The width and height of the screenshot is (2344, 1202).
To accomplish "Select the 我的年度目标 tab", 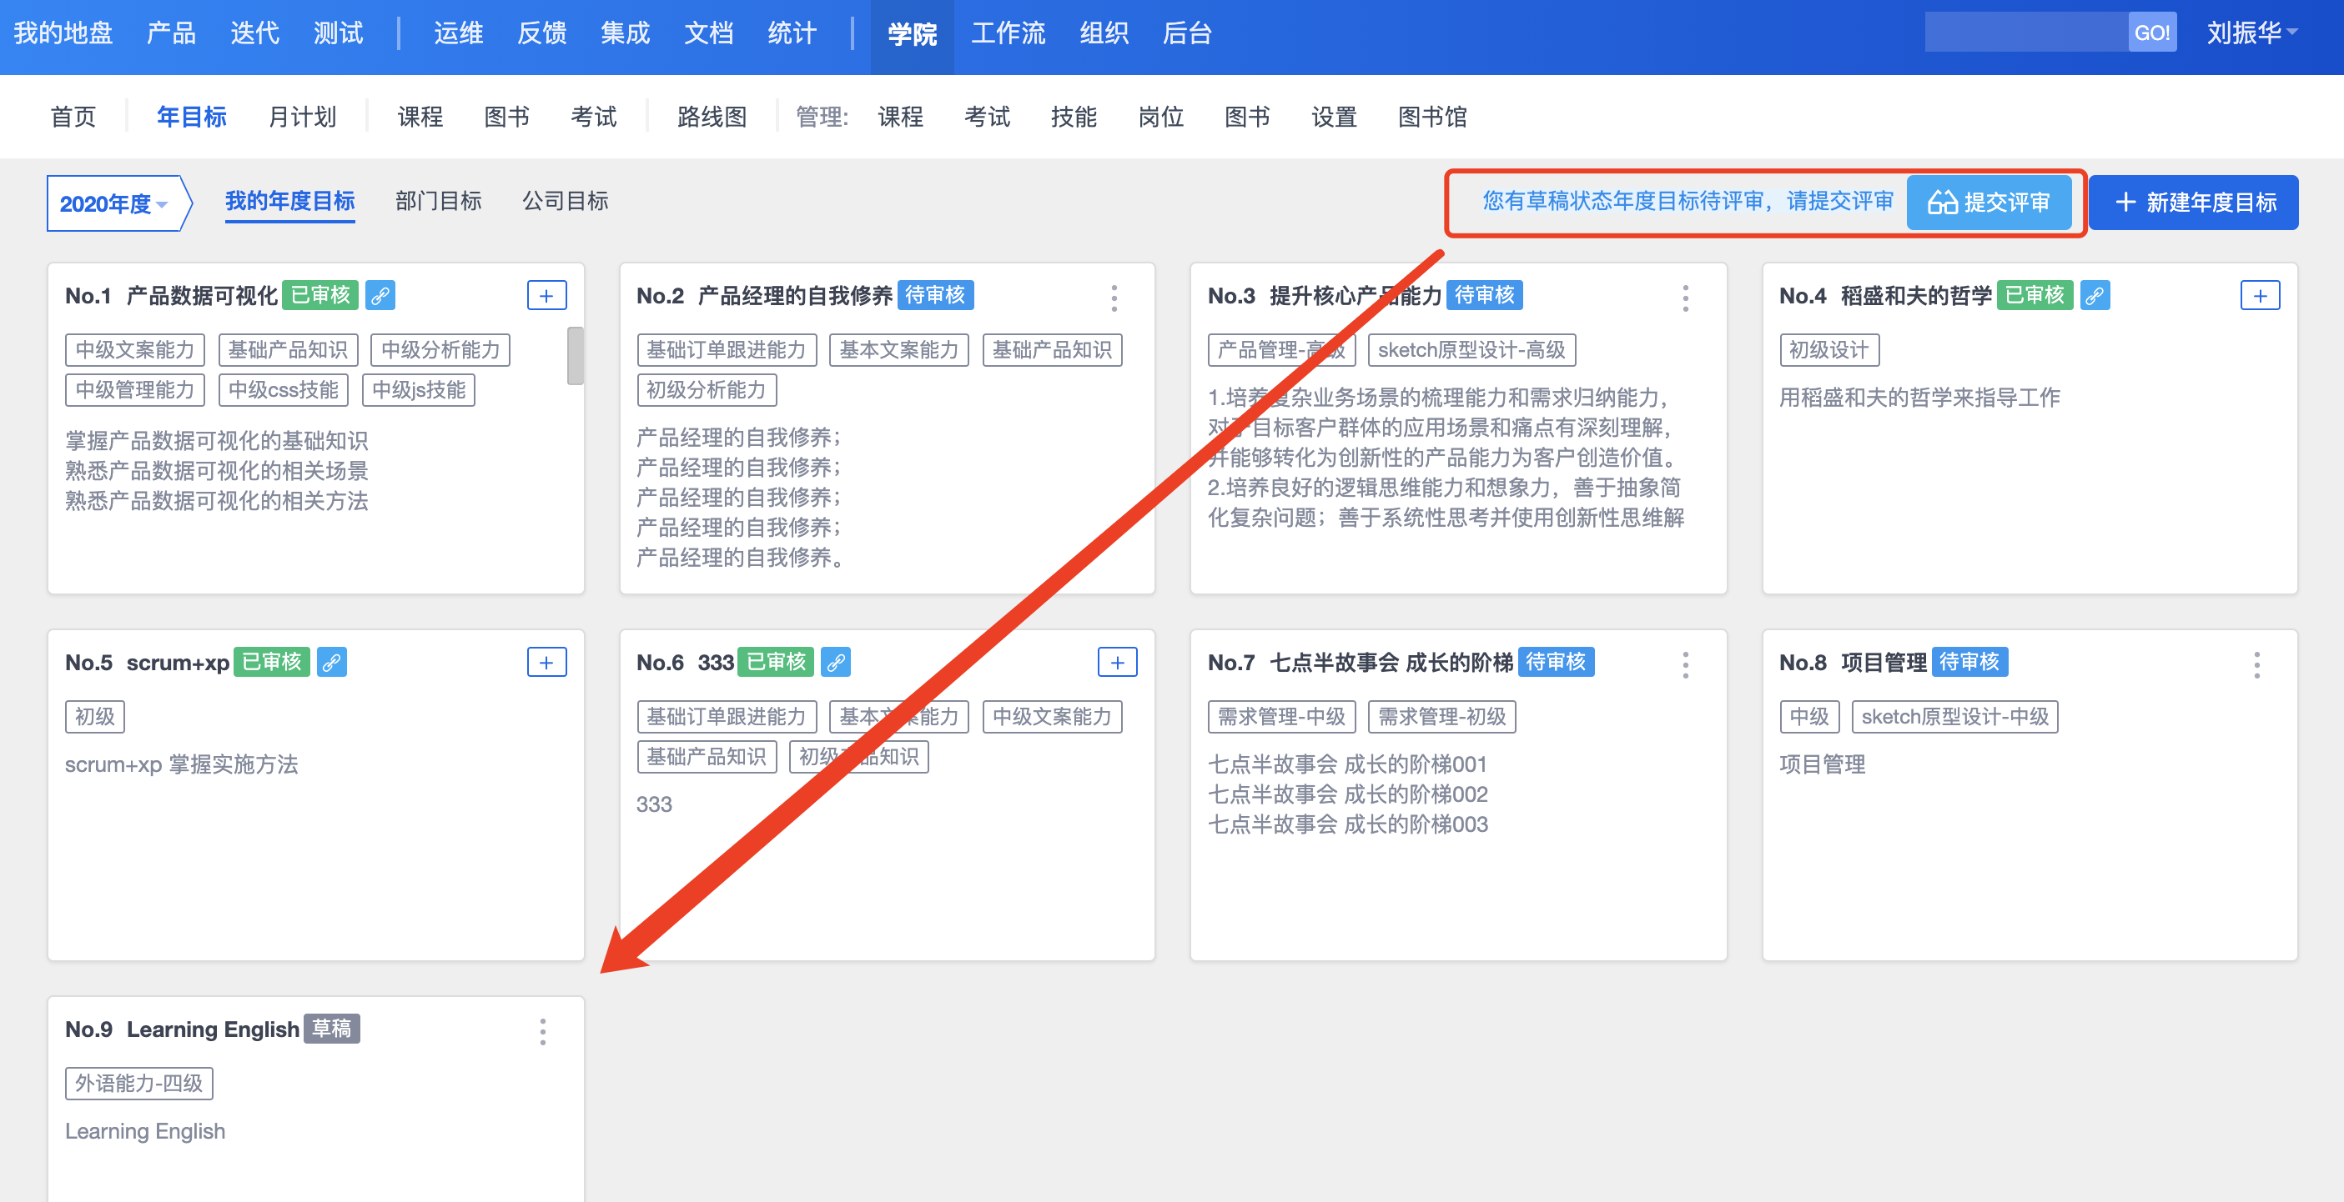I will point(290,201).
